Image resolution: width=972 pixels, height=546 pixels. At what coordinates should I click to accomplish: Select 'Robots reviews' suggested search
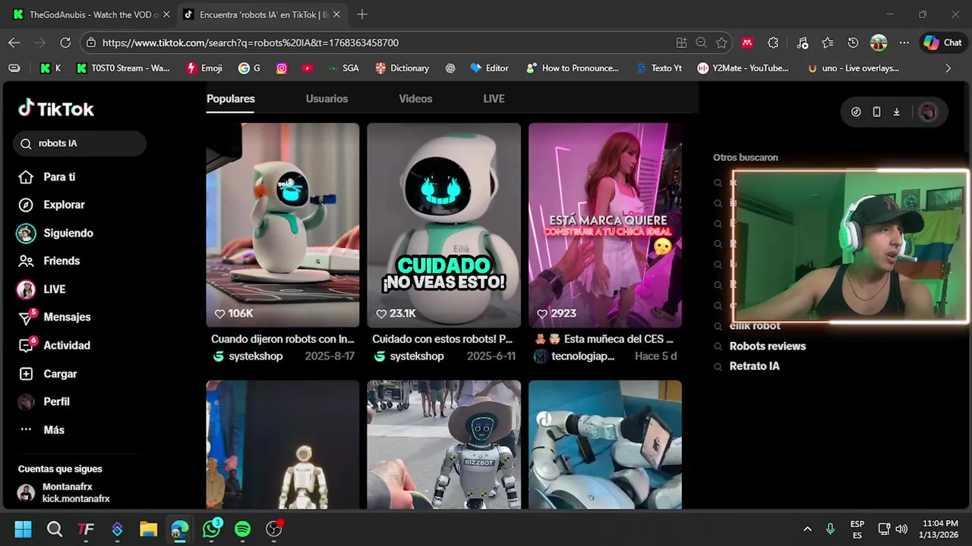[767, 346]
